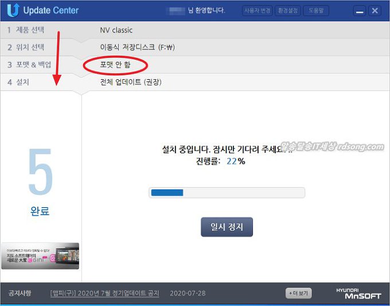This screenshot has height=306, width=390.
Task: Click the 포맷 안 함 format setting
Action: pos(115,65)
